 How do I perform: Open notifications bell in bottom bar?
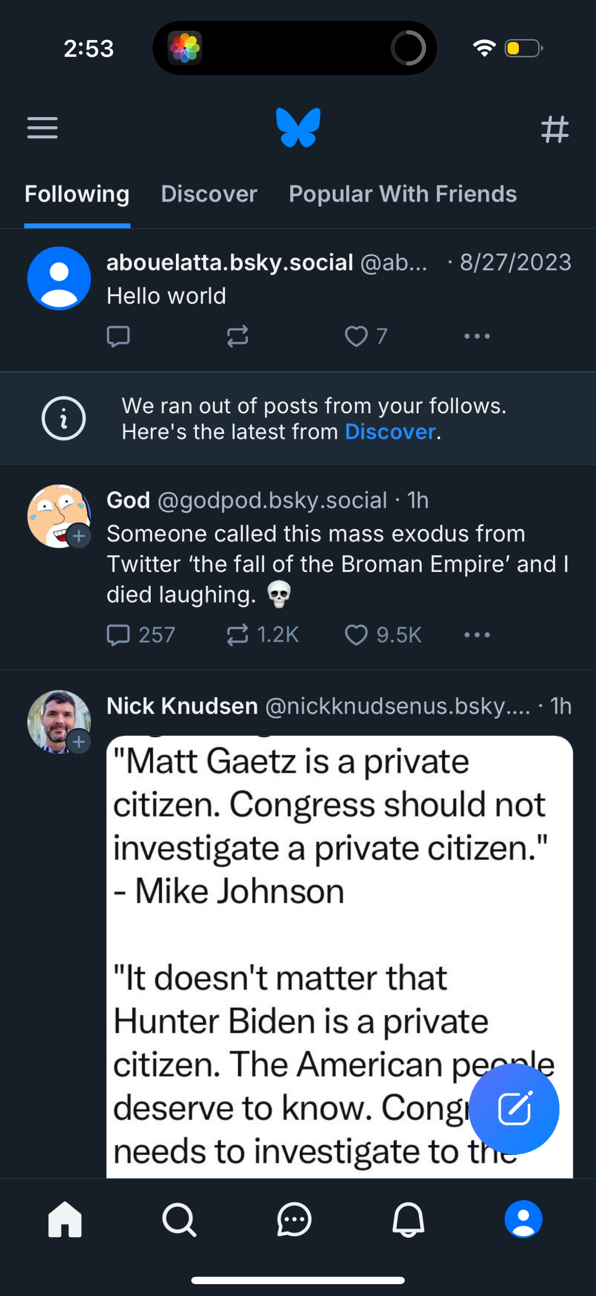click(x=408, y=1219)
